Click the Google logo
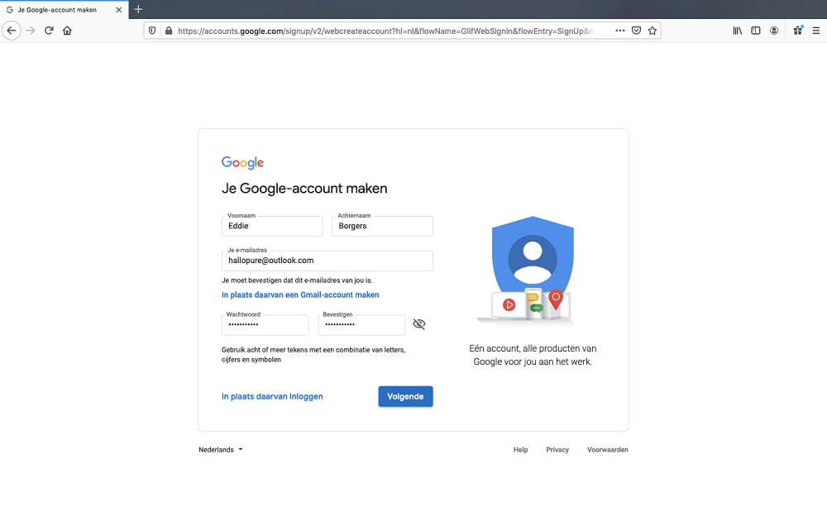Screen dimensions: 827x517 coord(242,162)
